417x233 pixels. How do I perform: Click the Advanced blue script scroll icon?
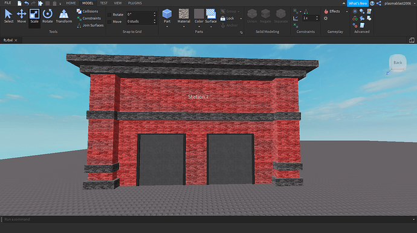tap(362, 25)
